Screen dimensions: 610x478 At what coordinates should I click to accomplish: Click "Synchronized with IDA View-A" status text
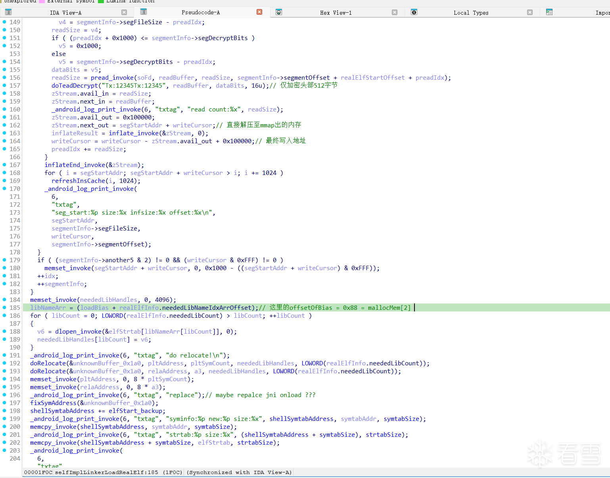tap(239, 472)
